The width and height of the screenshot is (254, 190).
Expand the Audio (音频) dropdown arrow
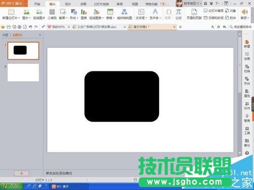point(248,18)
